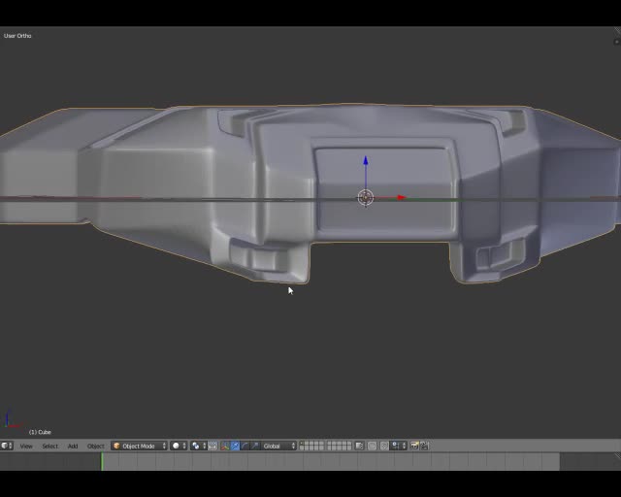
Task: Click the green timeline frame marker
Action: (x=102, y=461)
